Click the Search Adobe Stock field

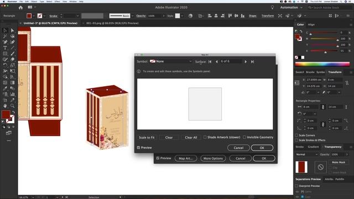pos(330,7)
